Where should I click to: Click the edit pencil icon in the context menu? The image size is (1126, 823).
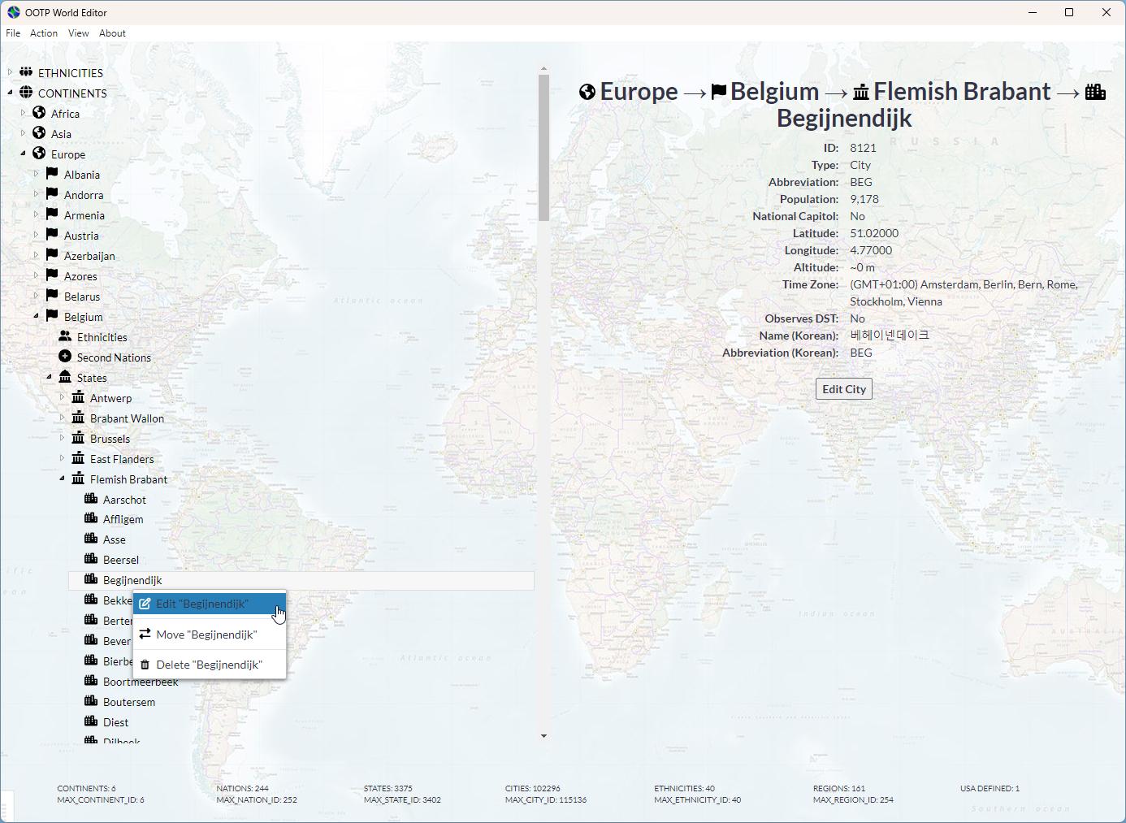click(x=145, y=603)
